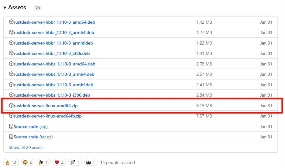Show all 20 assets
Image resolution: width=285 pixels, height=168 pixels.
tap(26, 147)
